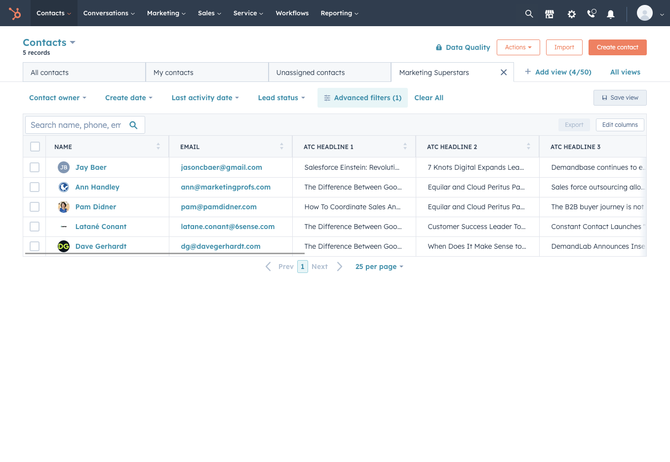The height and width of the screenshot is (462, 670).
Task: Open the Marketplace icon
Action: coord(550,14)
